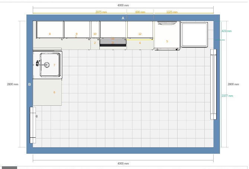Viewport: 249px width, 169px height.
Task: Pick the appliance labeled 5
Action: [167, 36]
